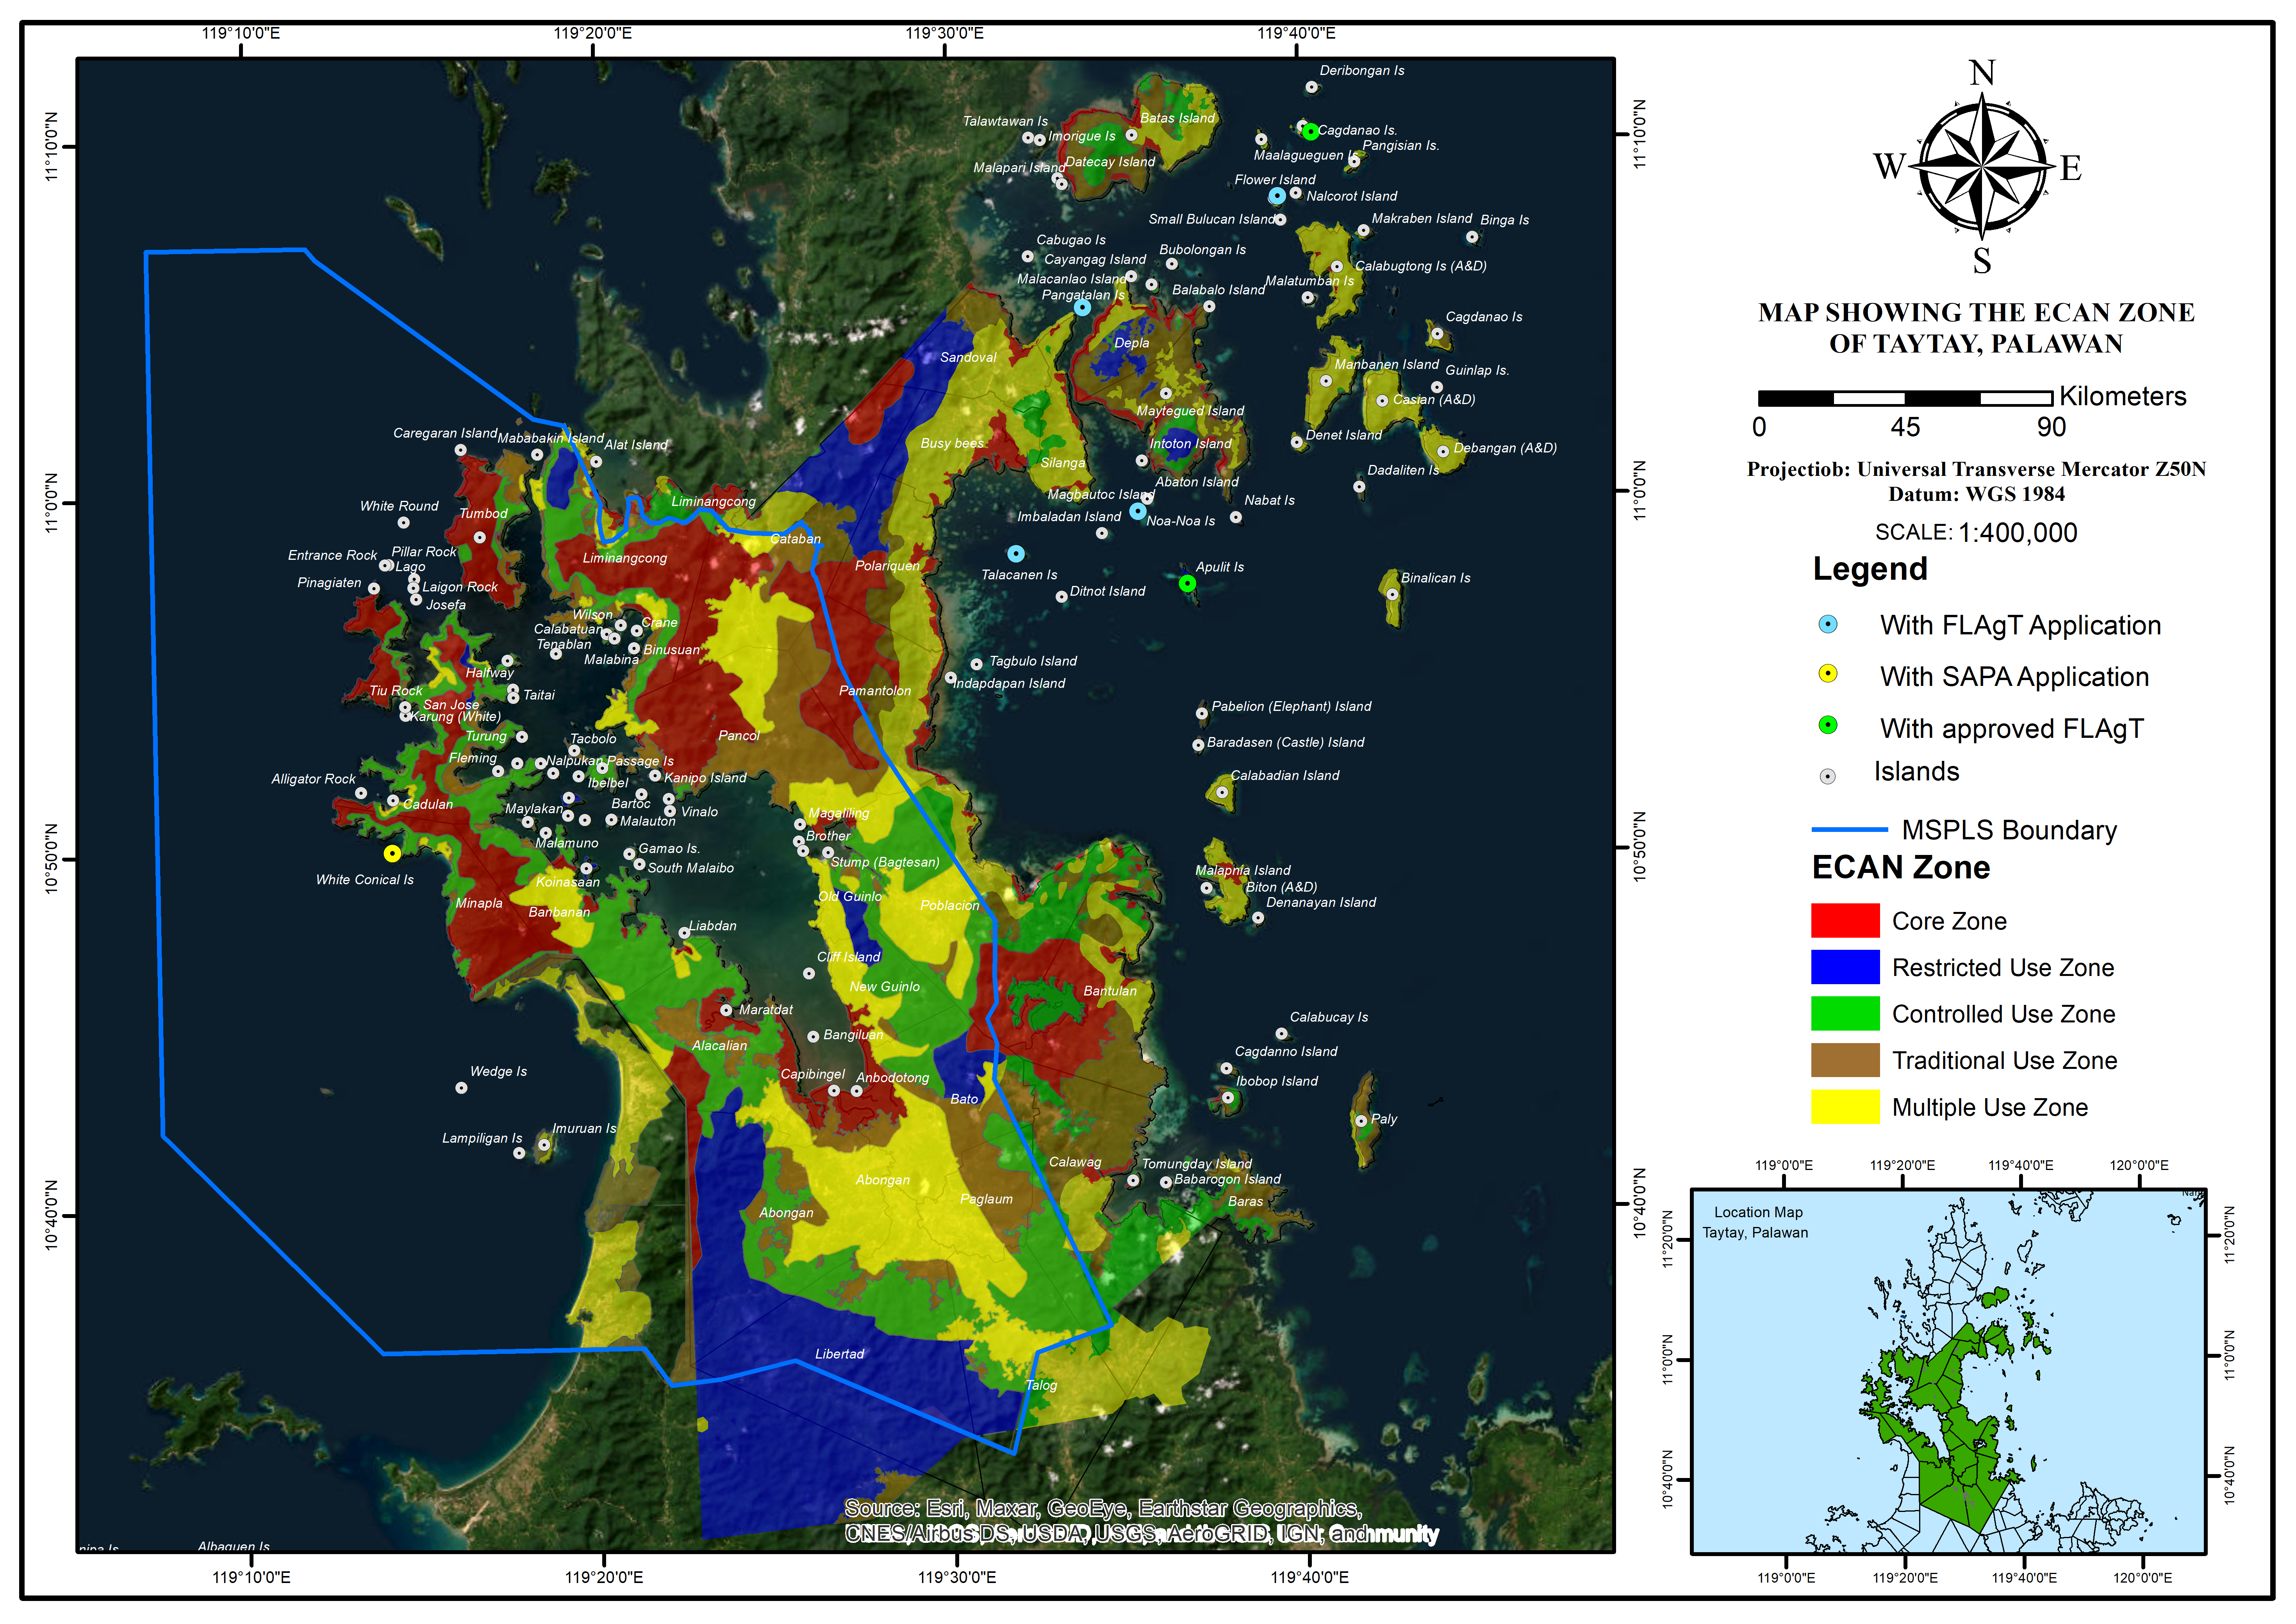The width and height of the screenshot is (2296, 1624).
Task: Click the cyan marker at Noa-Noa Is
Action: click(x=1138, y=511)
